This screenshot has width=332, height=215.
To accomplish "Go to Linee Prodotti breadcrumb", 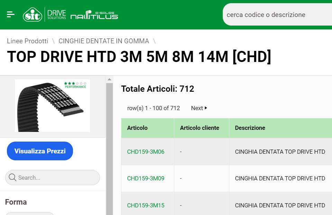I will pyautogui.click(x=28, y=41).
